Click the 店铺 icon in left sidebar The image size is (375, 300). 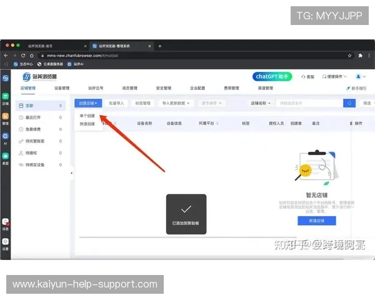6,97
